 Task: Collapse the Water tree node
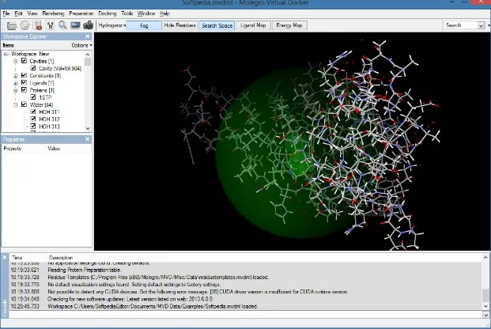click(15, 105)
